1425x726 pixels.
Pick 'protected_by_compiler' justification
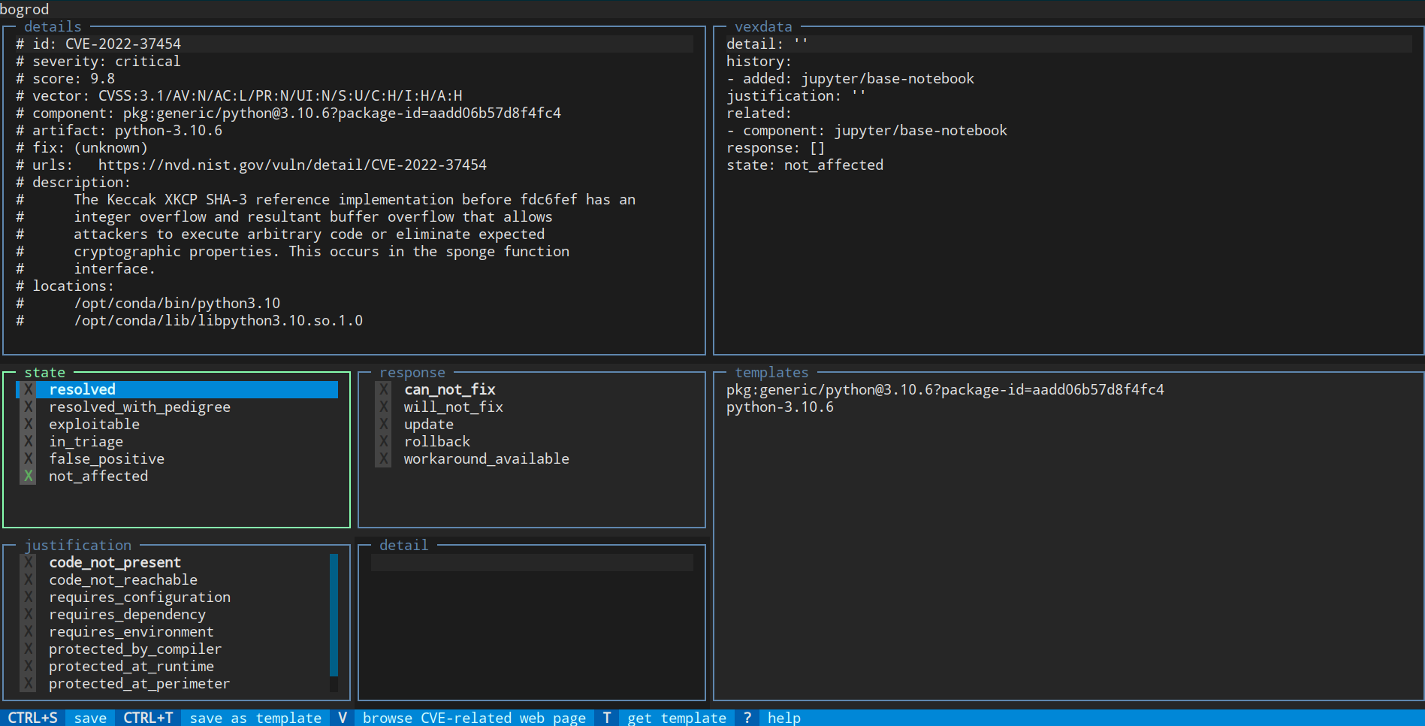click(x=134, y=649)
